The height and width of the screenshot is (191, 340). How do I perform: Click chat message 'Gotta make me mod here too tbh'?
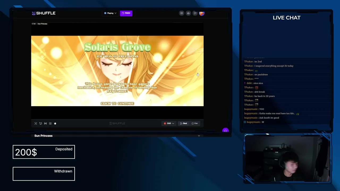[x=277, y=114]
